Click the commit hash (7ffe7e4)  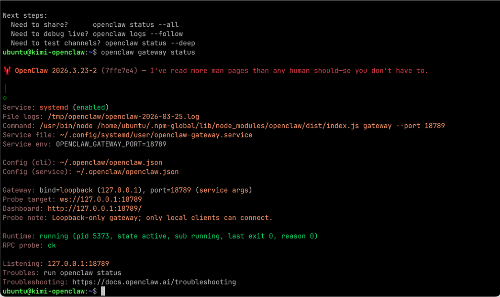[x=119, y=71]
